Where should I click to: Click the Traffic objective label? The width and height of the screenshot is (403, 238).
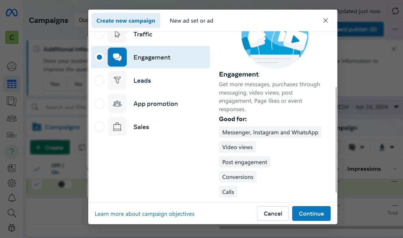(142, 35)
